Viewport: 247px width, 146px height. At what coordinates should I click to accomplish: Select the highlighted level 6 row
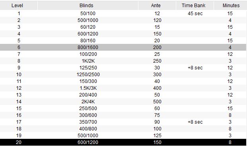[x=123, y=47]
